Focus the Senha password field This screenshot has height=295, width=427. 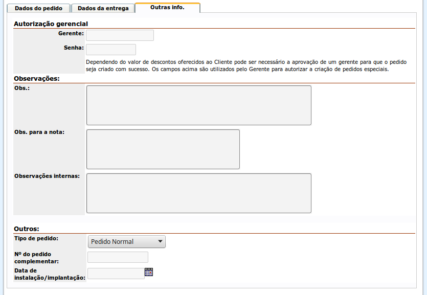click(111, 50)
